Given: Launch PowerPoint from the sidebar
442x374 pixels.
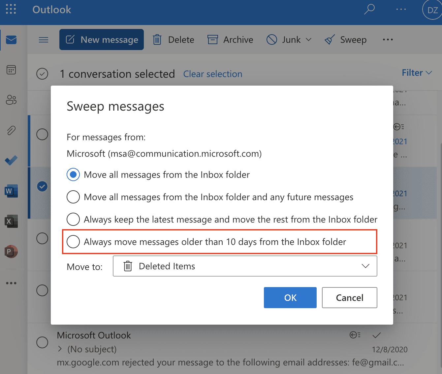Looking at the screenshot, I should point(11,252).
